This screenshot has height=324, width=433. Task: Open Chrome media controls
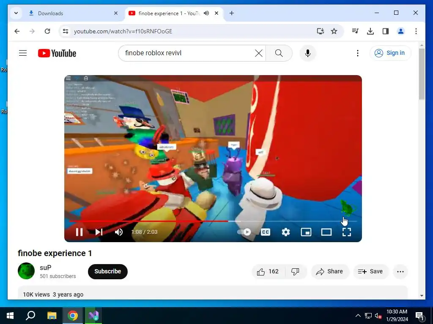[x=355, y=31]
